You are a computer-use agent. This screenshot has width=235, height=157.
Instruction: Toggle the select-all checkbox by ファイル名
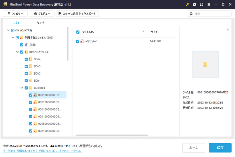78,32
